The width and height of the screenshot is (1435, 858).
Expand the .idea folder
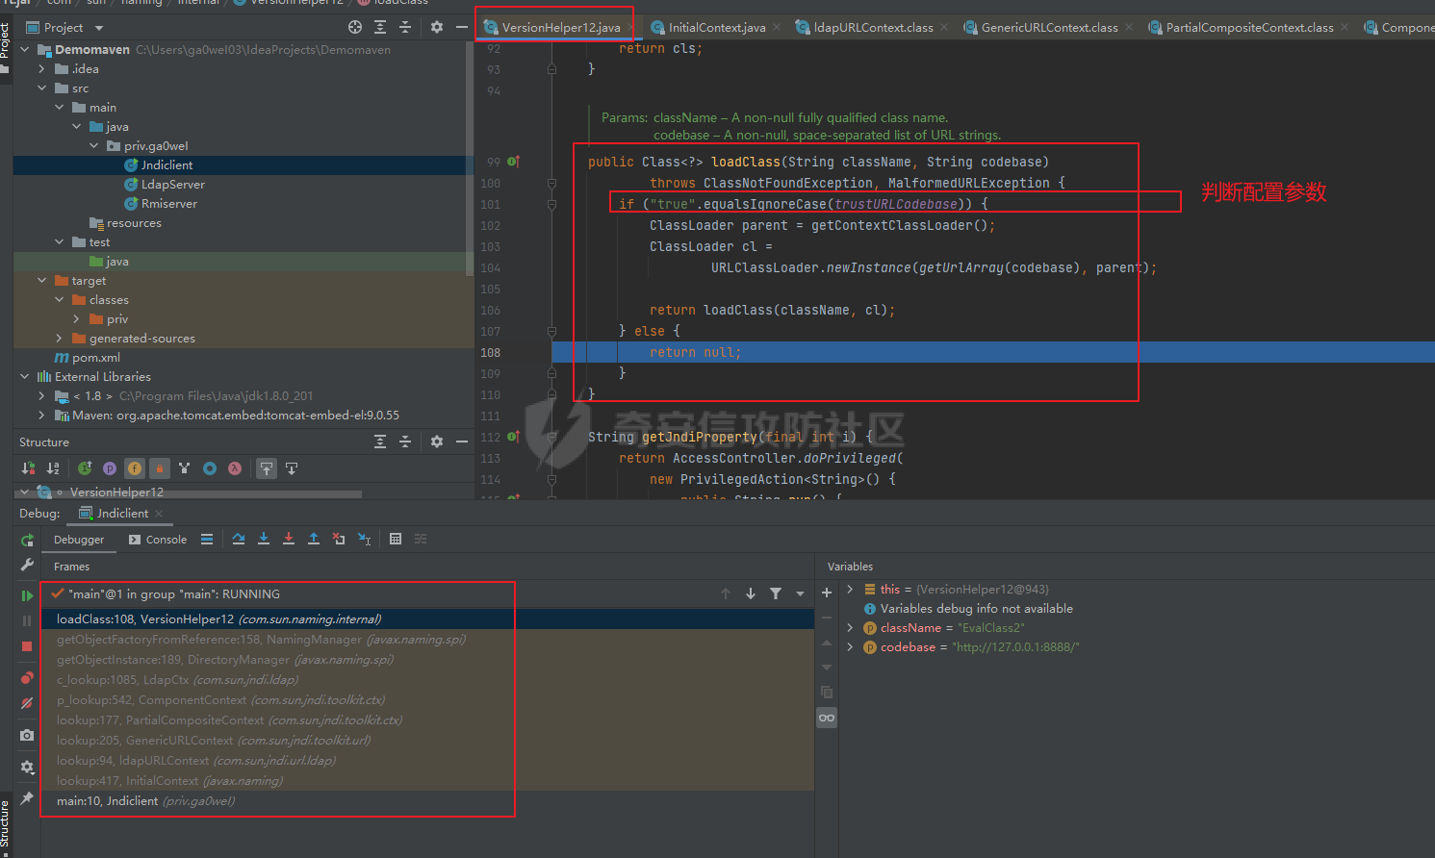coord(41,68)
